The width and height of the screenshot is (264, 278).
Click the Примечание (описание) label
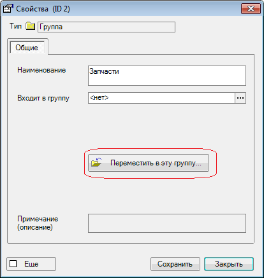pos(38,223)
